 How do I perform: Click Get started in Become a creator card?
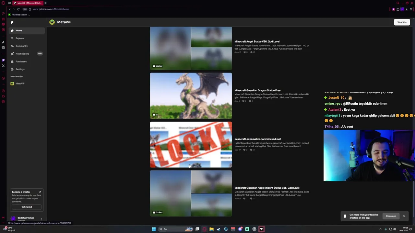pyautogui.click(x=27, y=207)
